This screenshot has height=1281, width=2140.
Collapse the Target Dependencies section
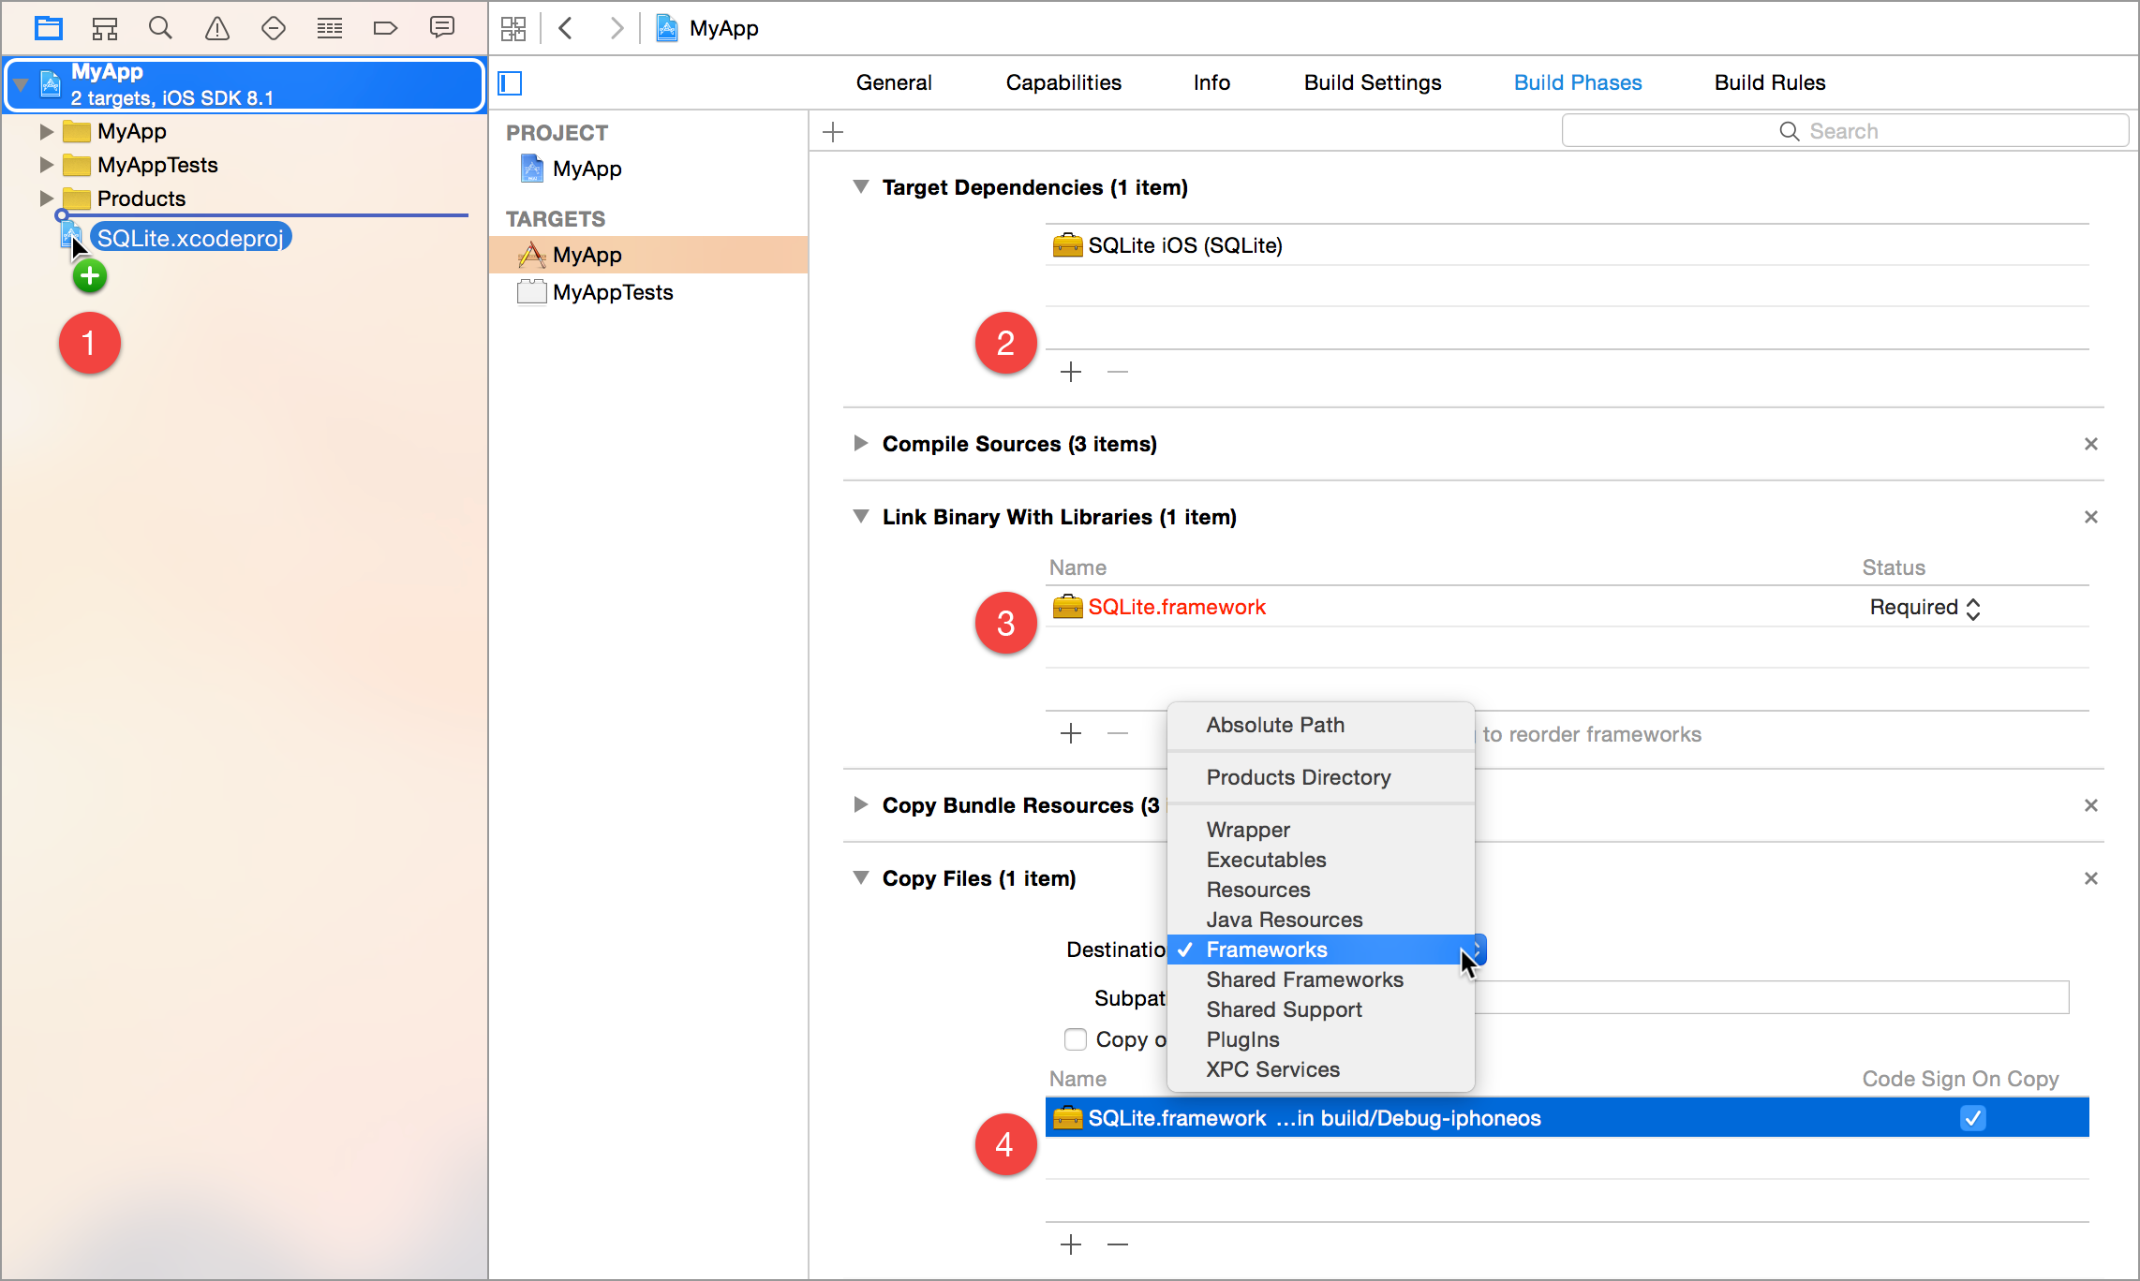pyautogui.click(x=860, y=187)
